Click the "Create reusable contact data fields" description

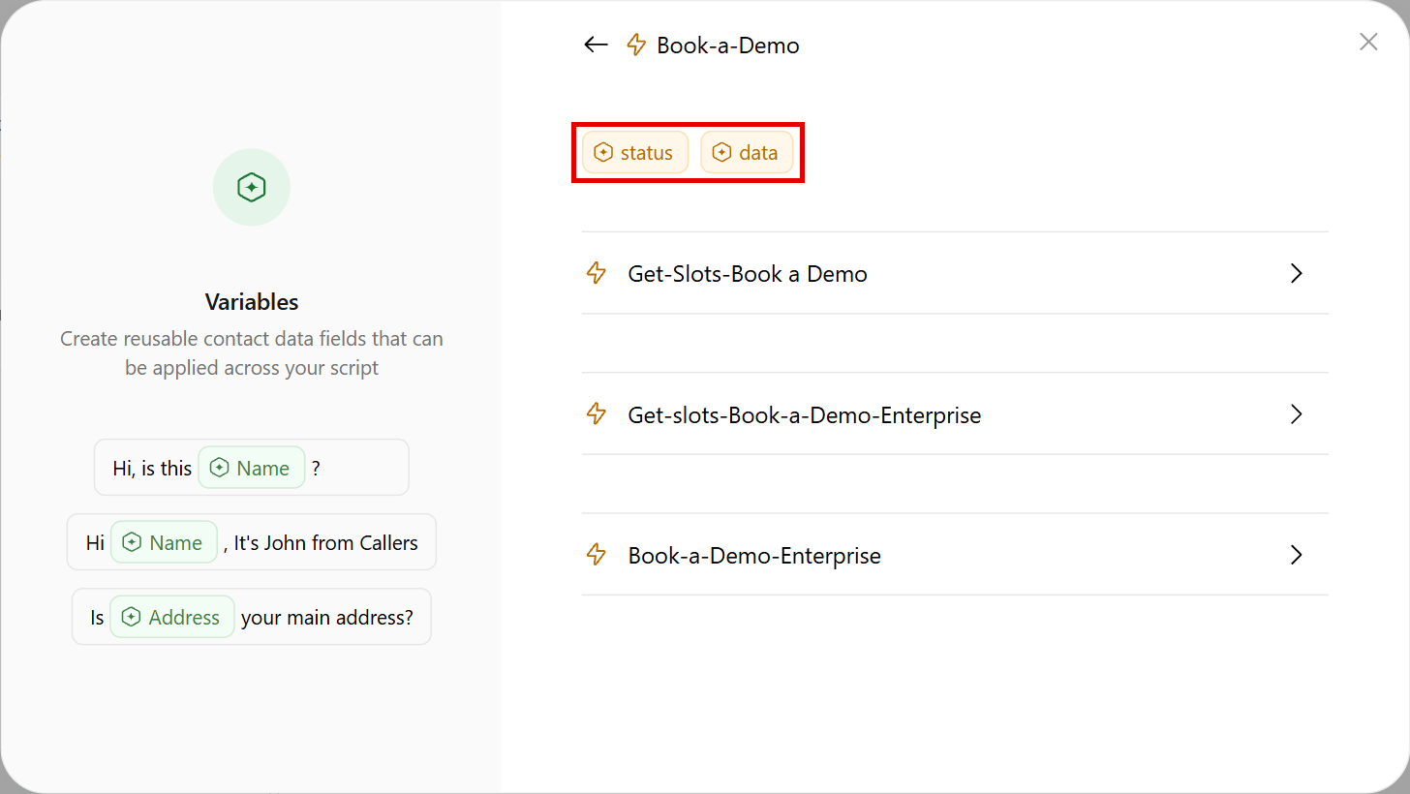click(252, 353)
